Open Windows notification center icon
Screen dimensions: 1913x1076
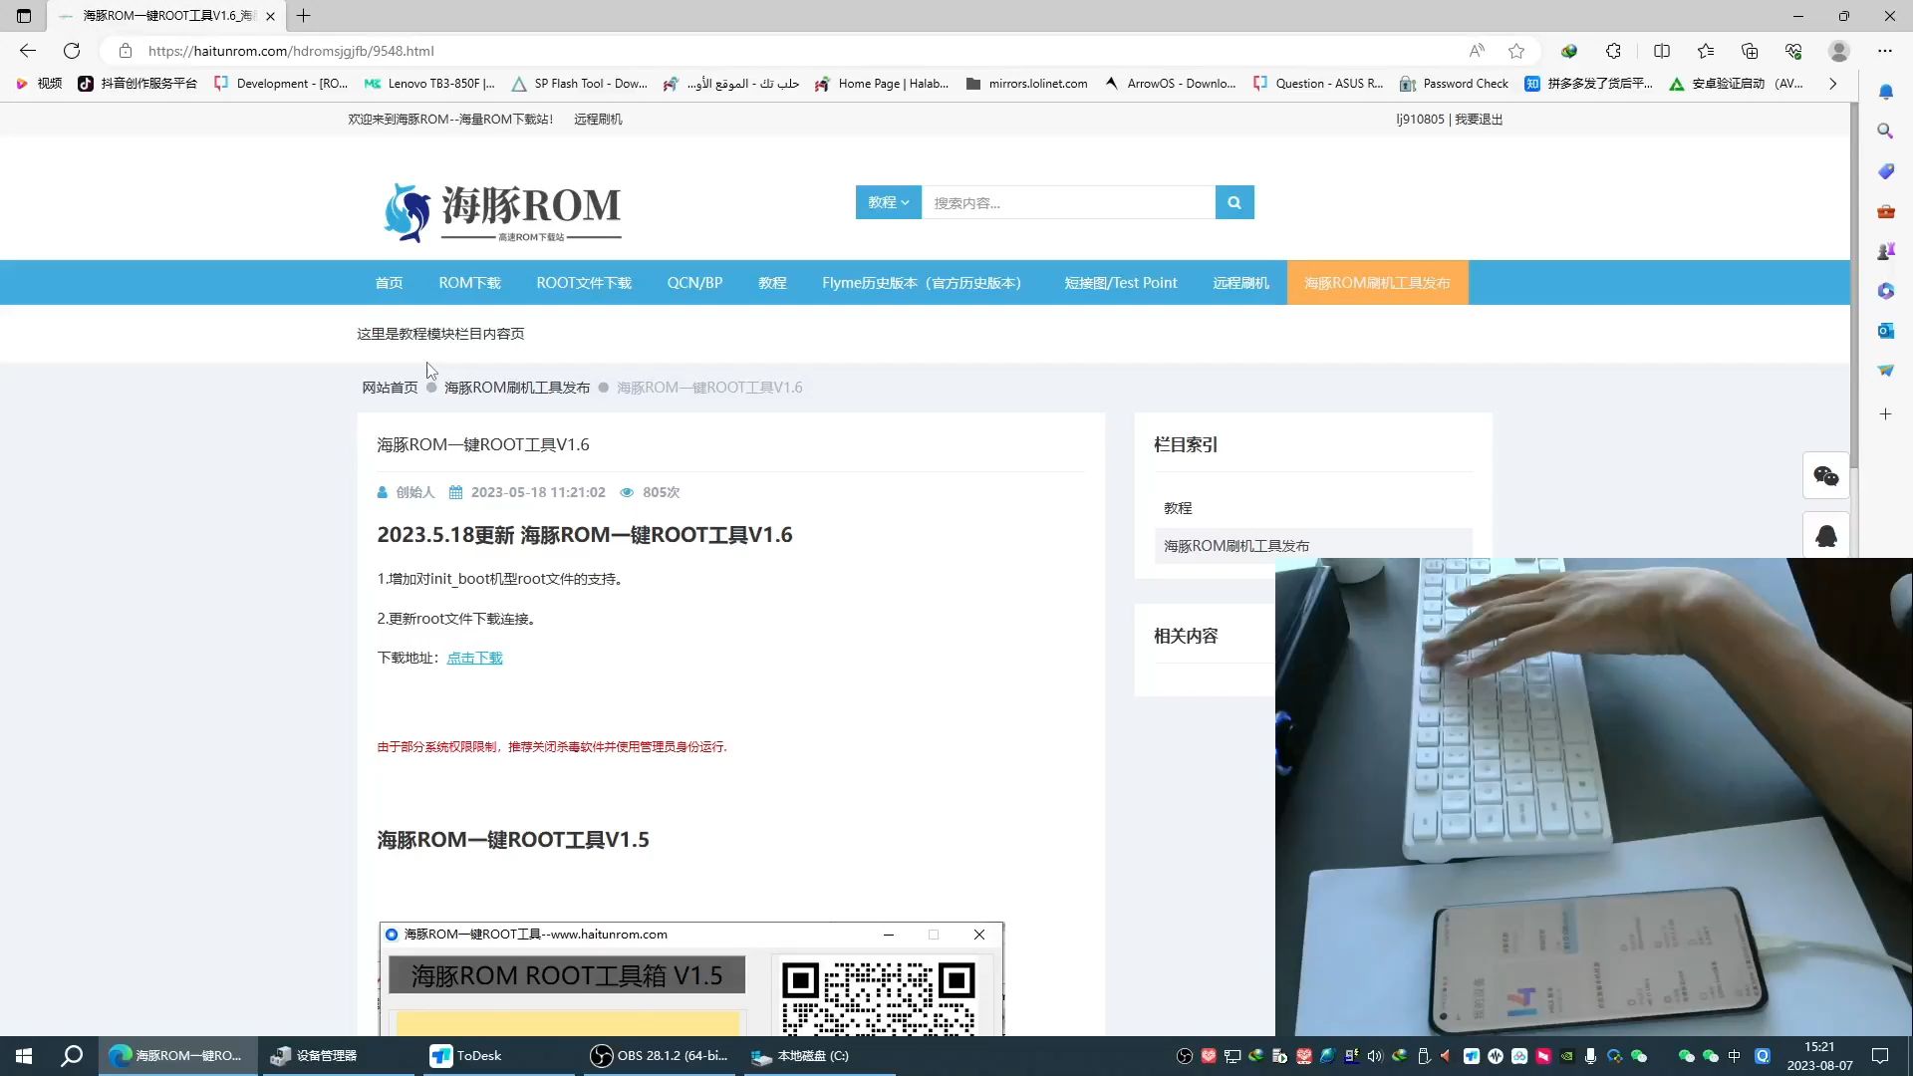1880,1056
